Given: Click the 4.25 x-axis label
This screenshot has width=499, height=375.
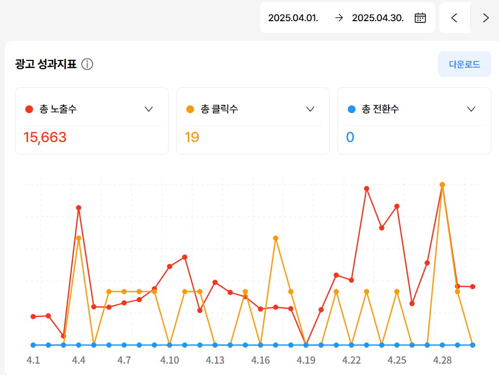Looking at the screenshot, I should 397,361.
